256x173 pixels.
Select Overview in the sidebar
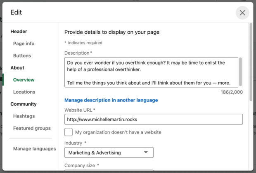[24, 80]
